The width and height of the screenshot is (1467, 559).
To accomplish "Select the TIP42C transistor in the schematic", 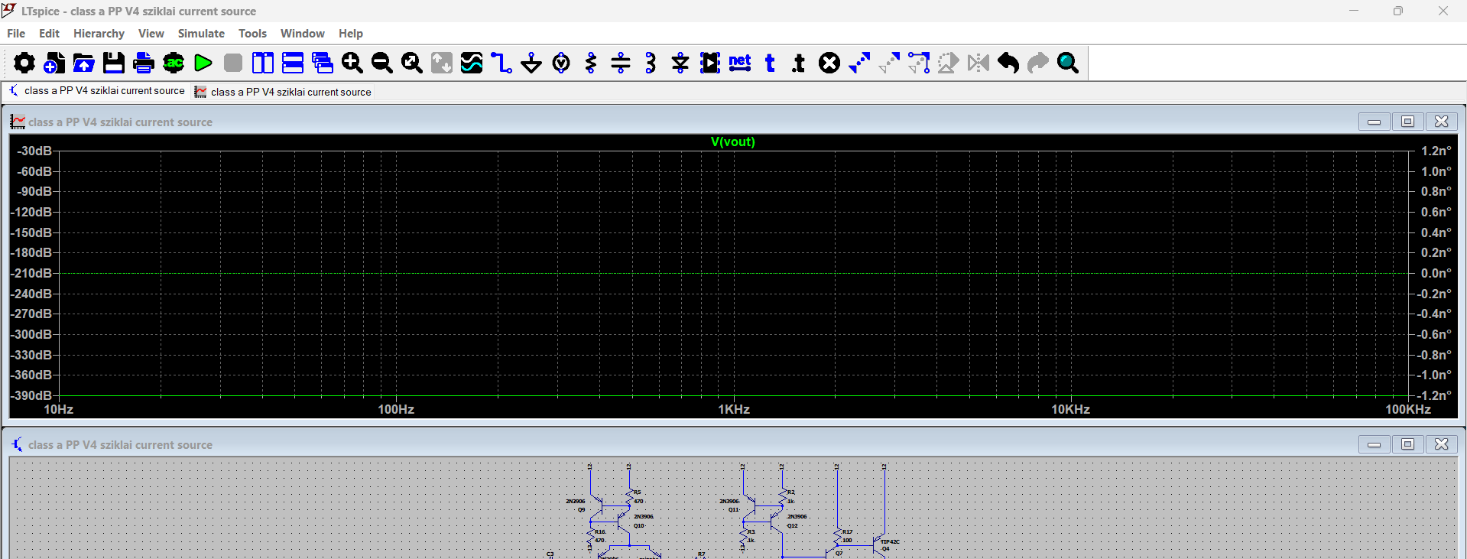I will pyautogui.click(x=879, y=544).
